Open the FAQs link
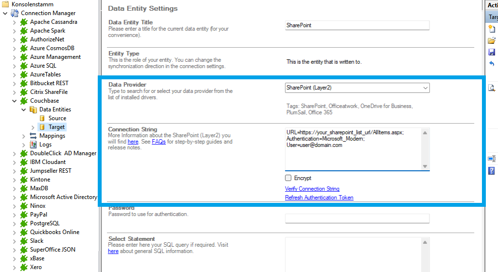The height and width of the screenshot is (272, 498). tap(159, 142)
